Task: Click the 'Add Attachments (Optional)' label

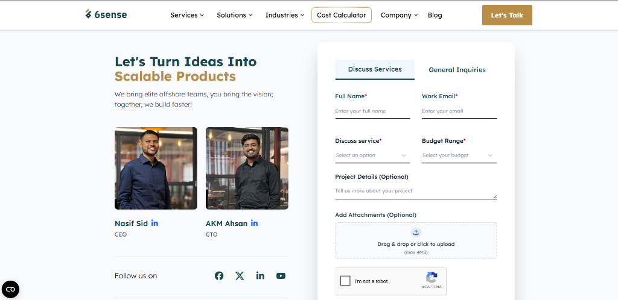Action: point(375,214)
